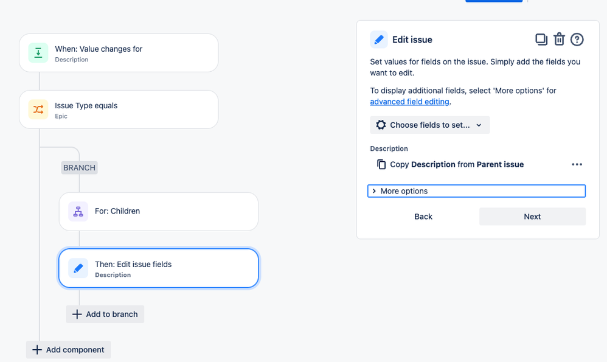Delete component using trash icon
This screenshot has height=362, width=607.
[559, 40]
